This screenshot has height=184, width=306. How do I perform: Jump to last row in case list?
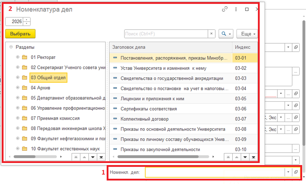pyautogui.click(x=253, y=157)
